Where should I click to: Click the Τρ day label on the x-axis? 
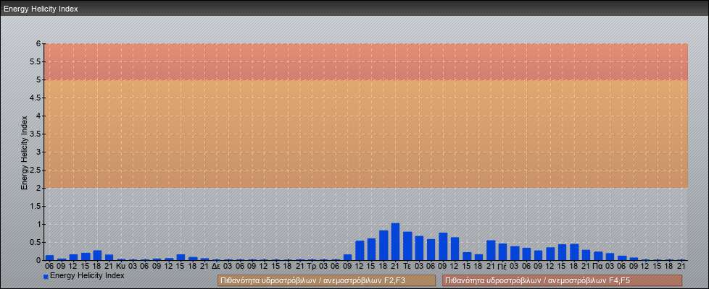coord(312,266)
